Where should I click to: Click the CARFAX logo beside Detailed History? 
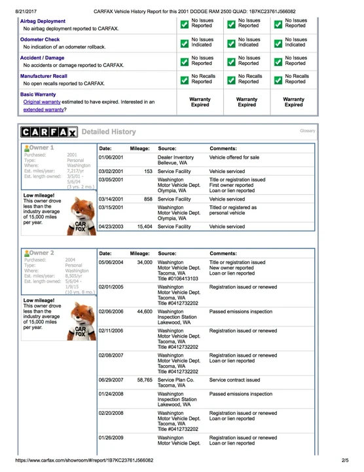point(49,132)
